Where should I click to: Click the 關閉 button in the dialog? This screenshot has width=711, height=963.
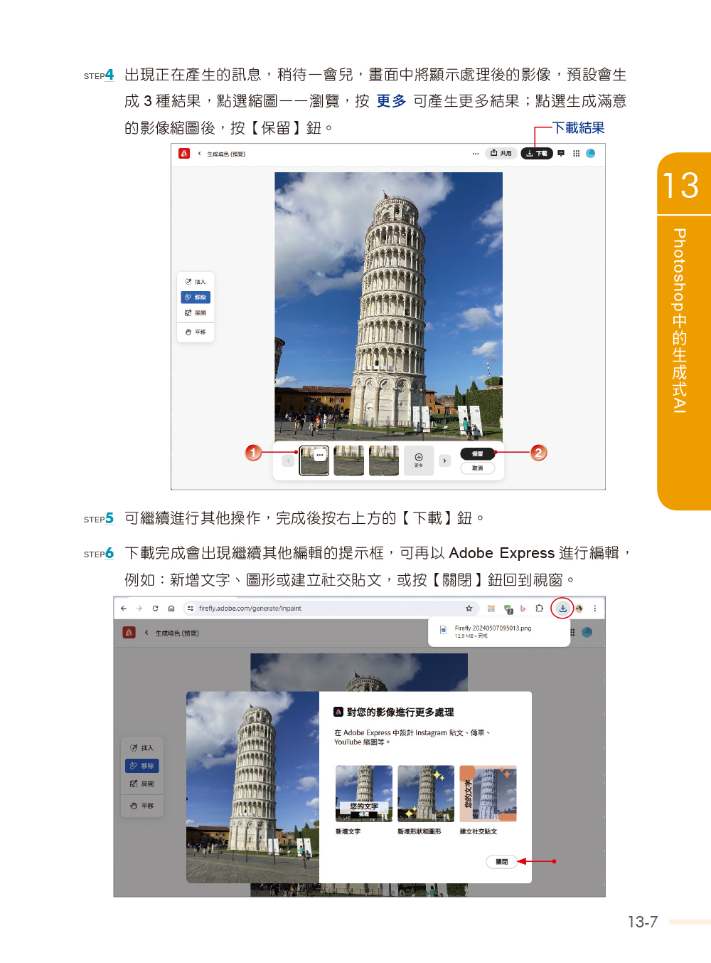[x=501, y=862]
